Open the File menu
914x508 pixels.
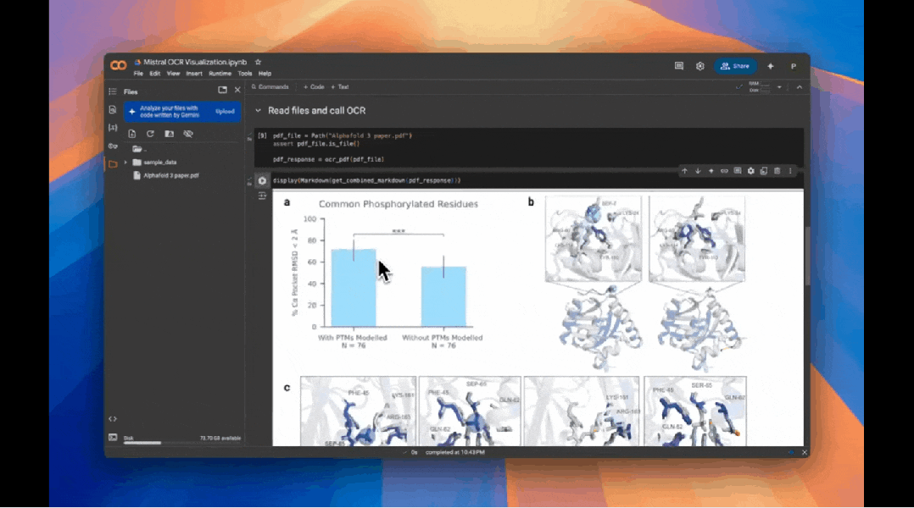click(138, 74)
